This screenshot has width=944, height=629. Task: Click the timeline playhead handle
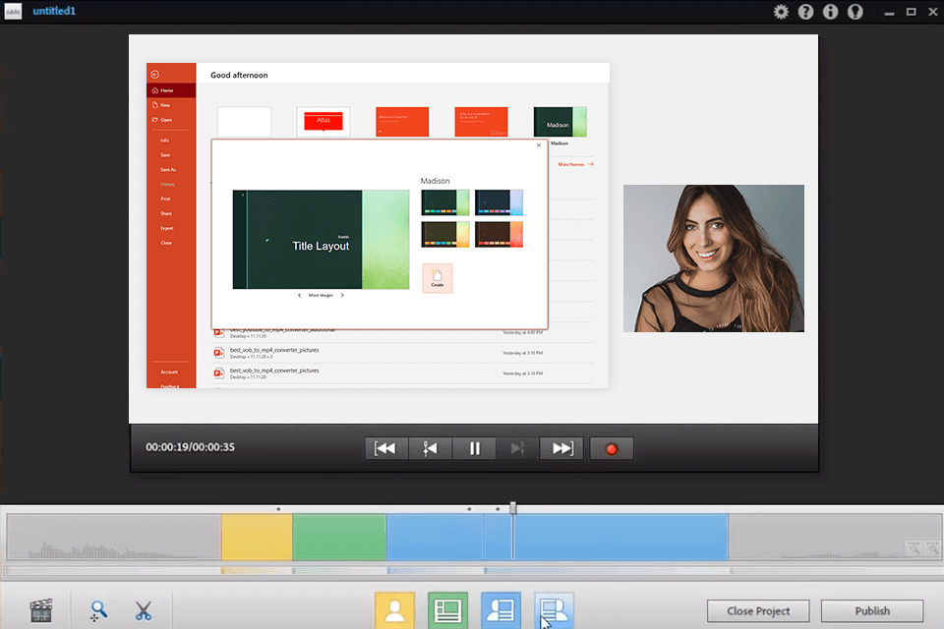513,509
